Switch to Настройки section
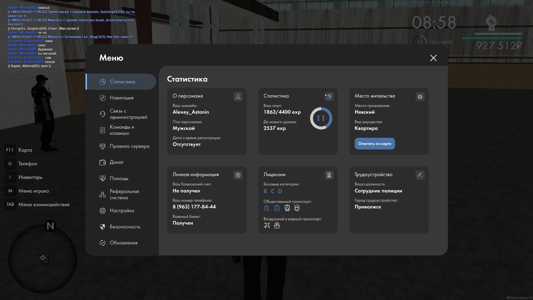Viewport: 533px width, 300px height. pyautogui.click(x=122, y=211)
